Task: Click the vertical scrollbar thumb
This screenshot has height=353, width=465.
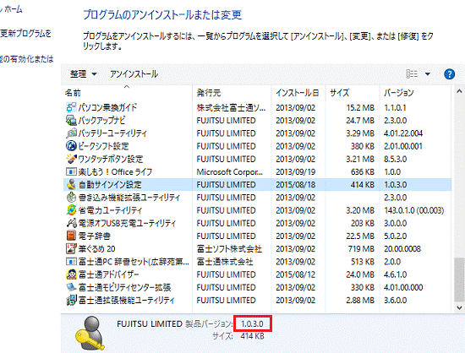Action: click(459, 279)
